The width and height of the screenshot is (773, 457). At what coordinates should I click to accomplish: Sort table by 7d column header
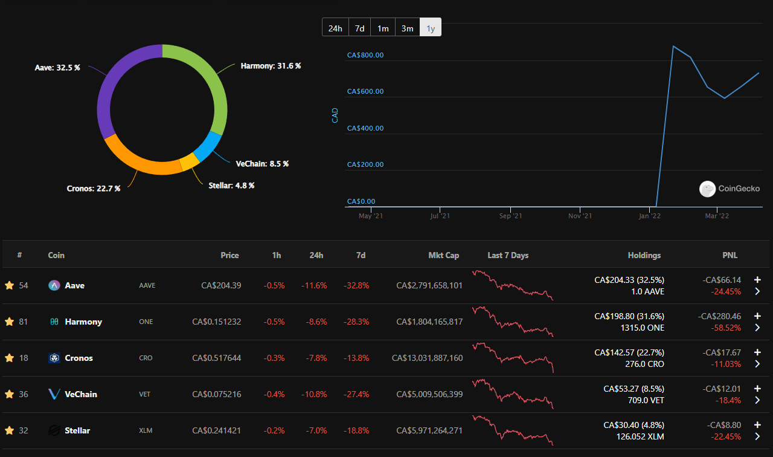coord(361,255)
